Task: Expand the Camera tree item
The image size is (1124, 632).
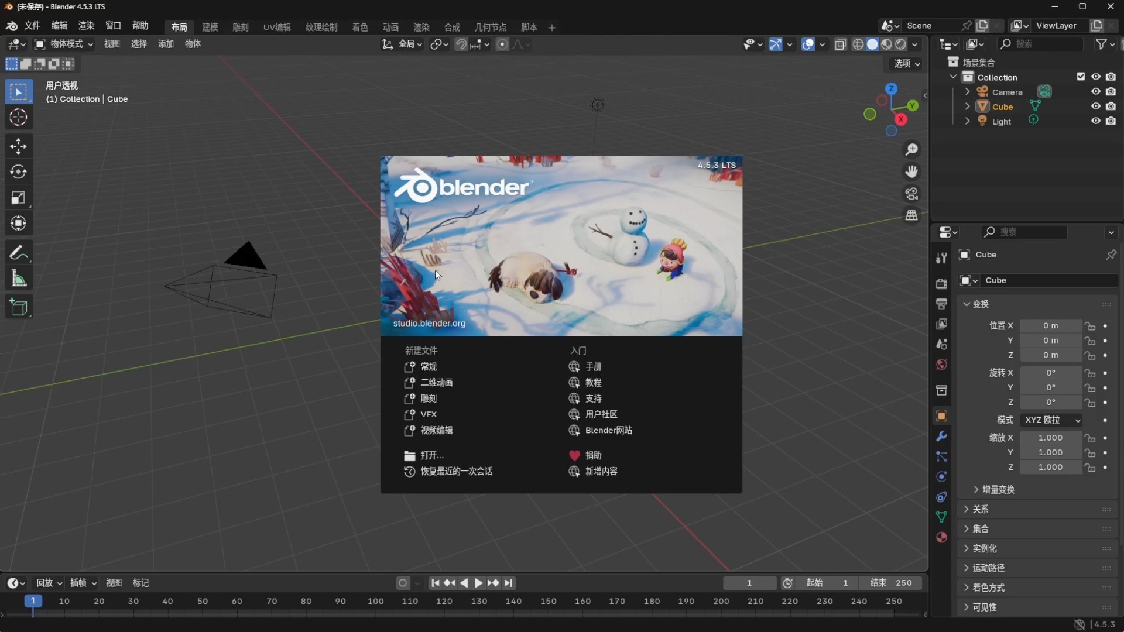Action: 967,92
